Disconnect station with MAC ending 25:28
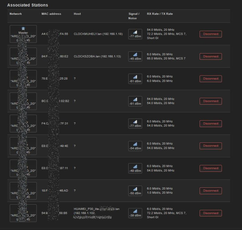The width and height of the screenshot is (242, 230). tap(211, 79)
